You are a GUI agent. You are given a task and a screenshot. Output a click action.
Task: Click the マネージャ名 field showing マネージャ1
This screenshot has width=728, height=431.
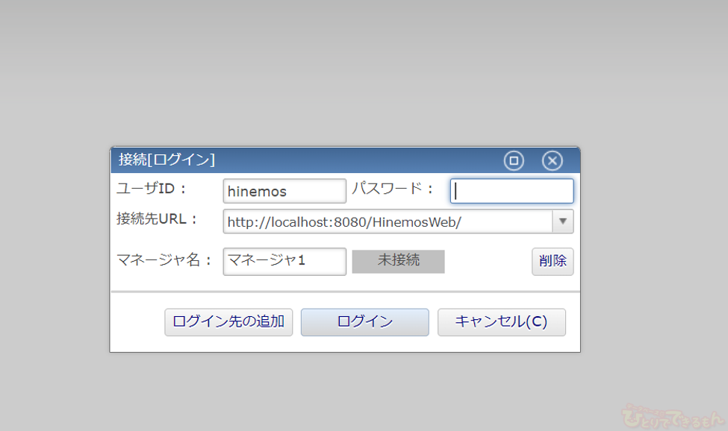pos(284,261)
